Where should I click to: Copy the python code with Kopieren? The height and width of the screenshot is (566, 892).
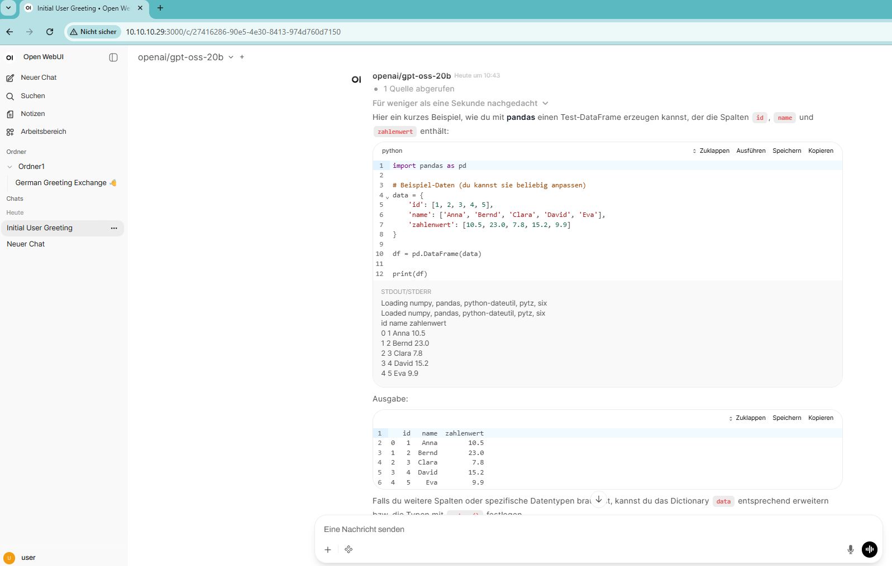point(821,151)
